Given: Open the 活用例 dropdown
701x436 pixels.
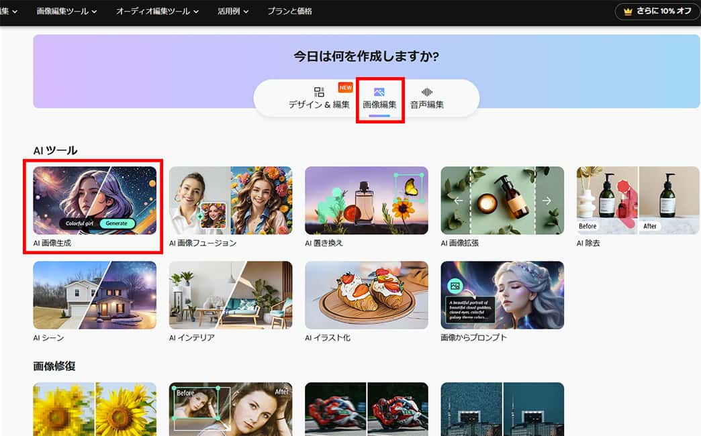Looking at the screenshot, I should point(233,11).
